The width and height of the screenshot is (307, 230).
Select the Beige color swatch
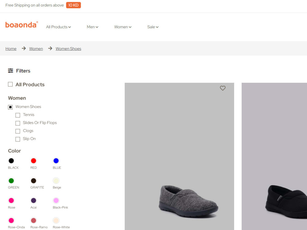[56, 181]
